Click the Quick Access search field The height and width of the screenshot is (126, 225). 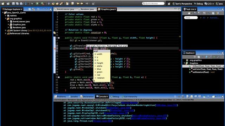(x=153, y=3)
